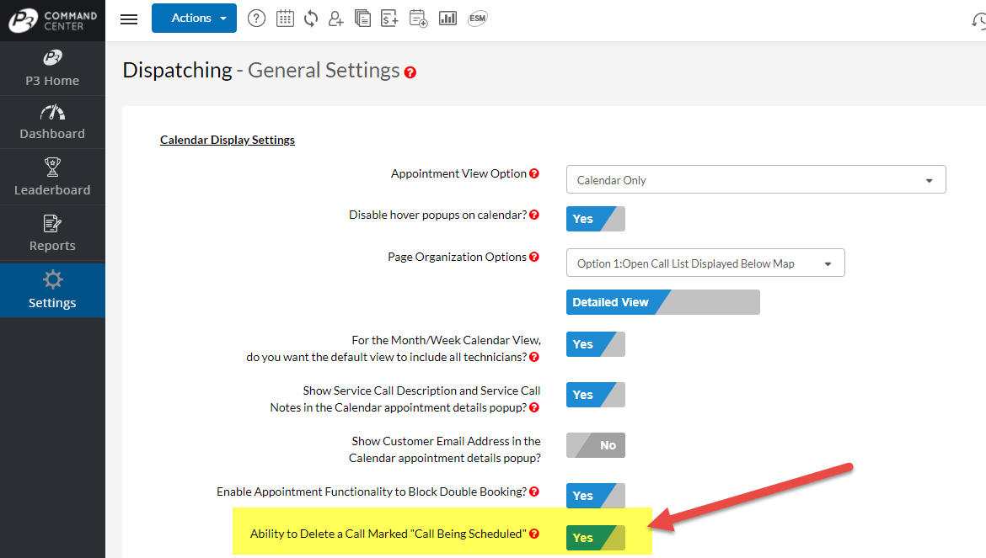986x558 pixels.
Task: Go to Dashboard in the sidebar
Action: [x=52, y=122]
